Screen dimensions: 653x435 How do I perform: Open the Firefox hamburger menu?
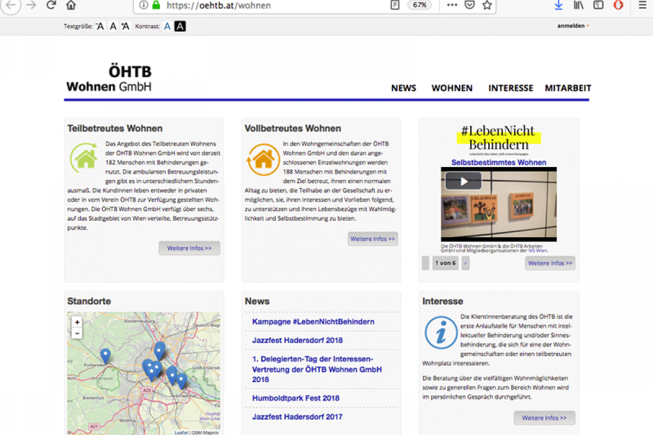tap(642, 5)
